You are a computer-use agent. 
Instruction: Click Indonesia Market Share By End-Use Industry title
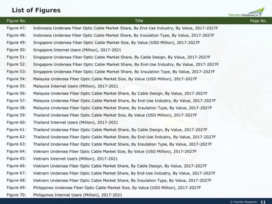(x=126, y=28)
